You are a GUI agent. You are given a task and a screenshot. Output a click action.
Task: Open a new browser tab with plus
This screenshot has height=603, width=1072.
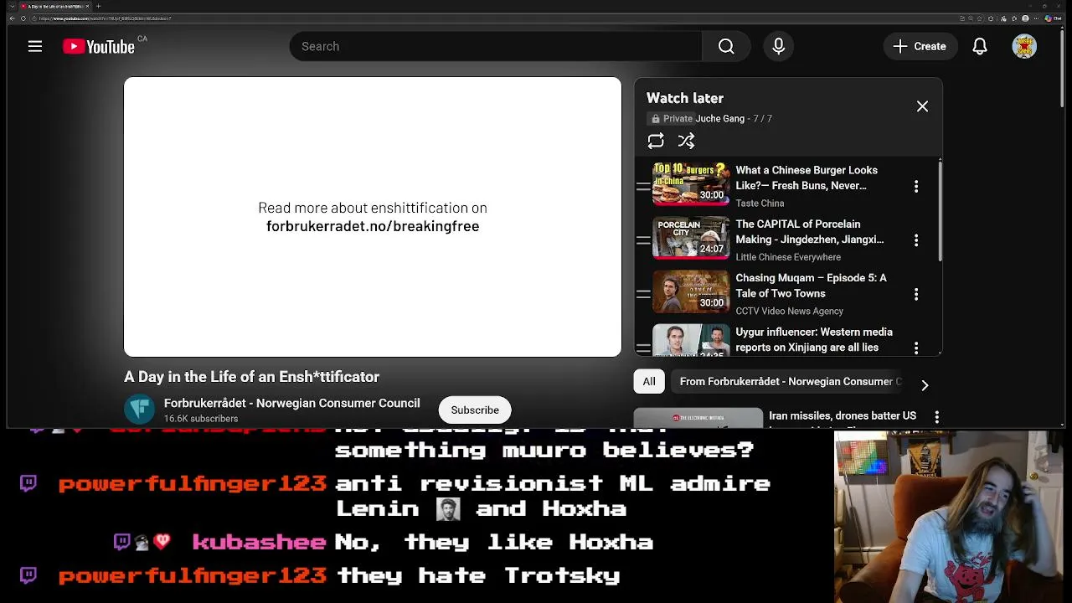pos(98,6)
